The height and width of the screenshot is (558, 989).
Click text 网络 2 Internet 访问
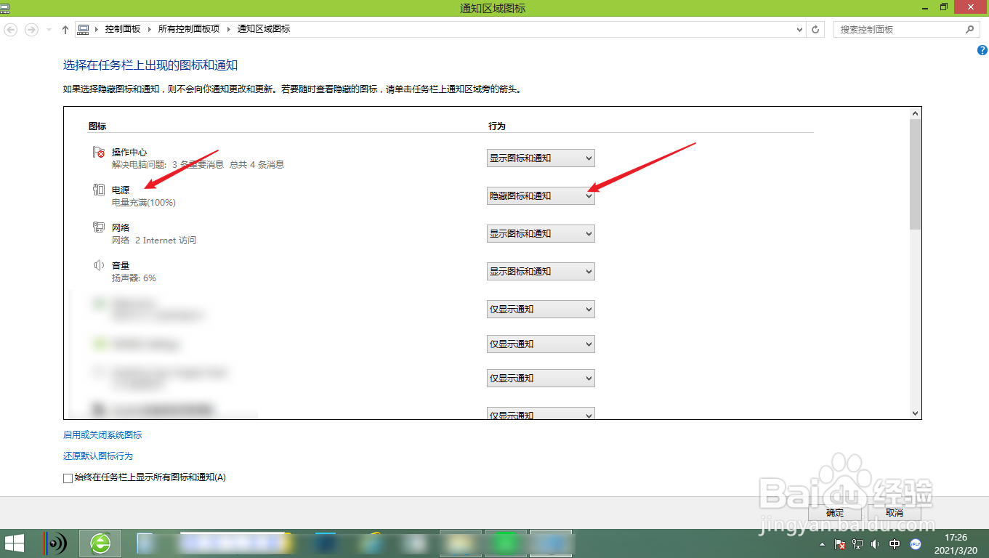pos(154,240)
